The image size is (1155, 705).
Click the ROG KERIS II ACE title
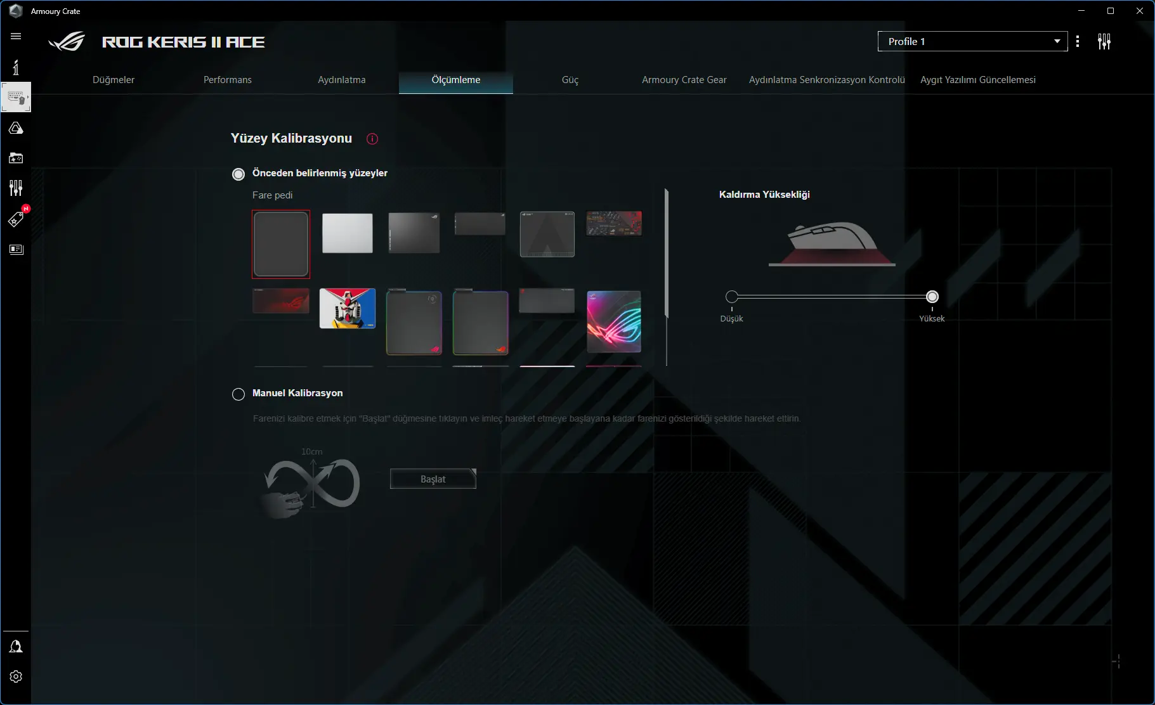click(183, 42)
